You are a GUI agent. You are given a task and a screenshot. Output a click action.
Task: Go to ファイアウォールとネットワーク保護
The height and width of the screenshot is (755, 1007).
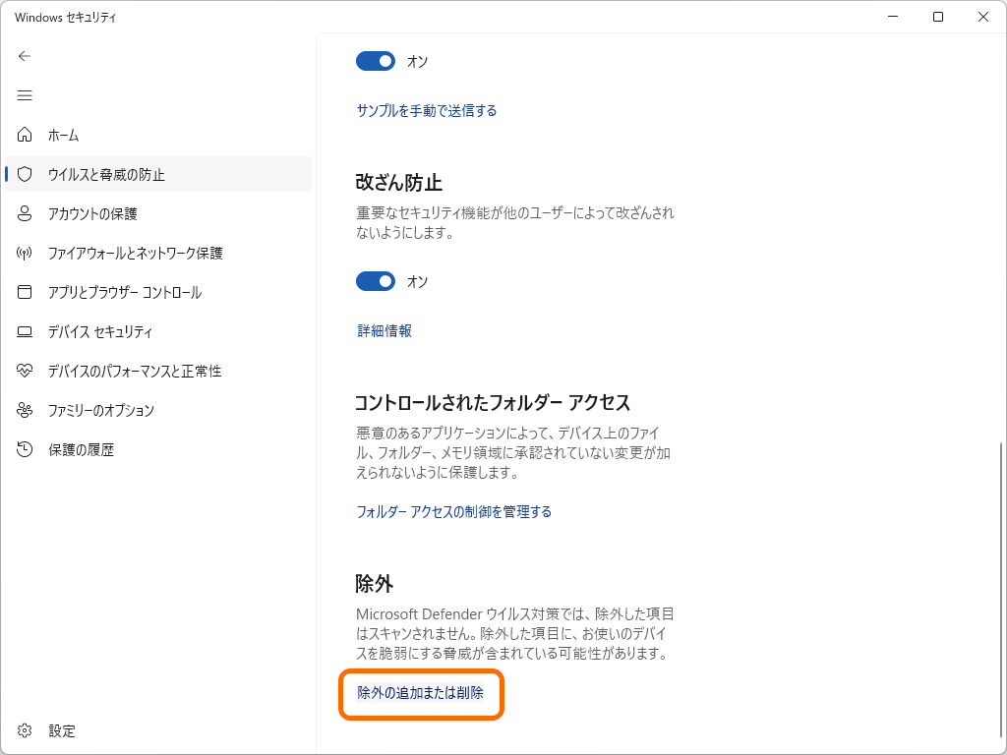(x=158, y=253)
